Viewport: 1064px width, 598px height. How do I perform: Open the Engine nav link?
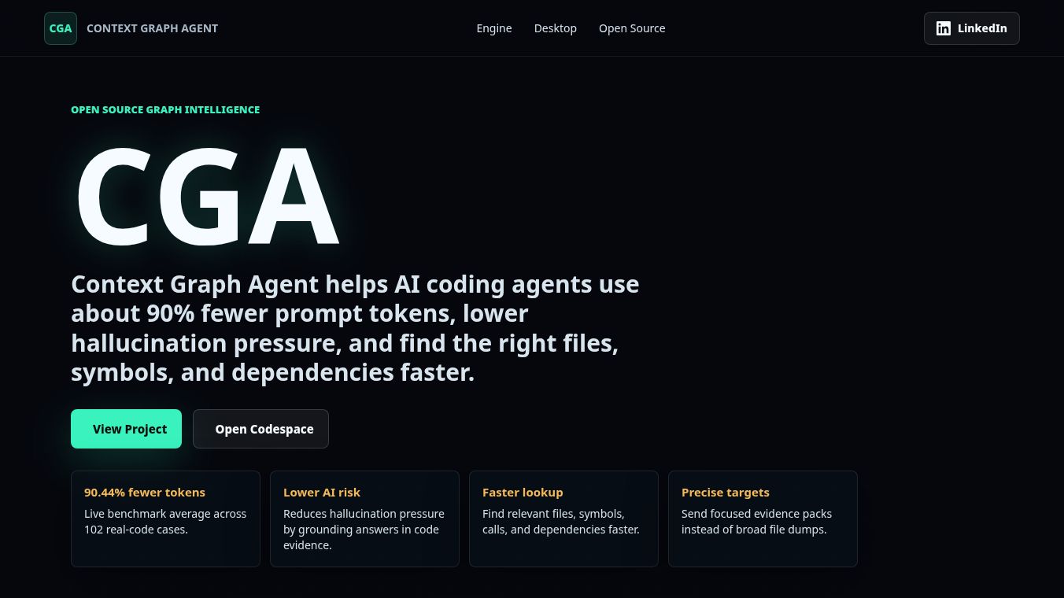click(494, 28)
